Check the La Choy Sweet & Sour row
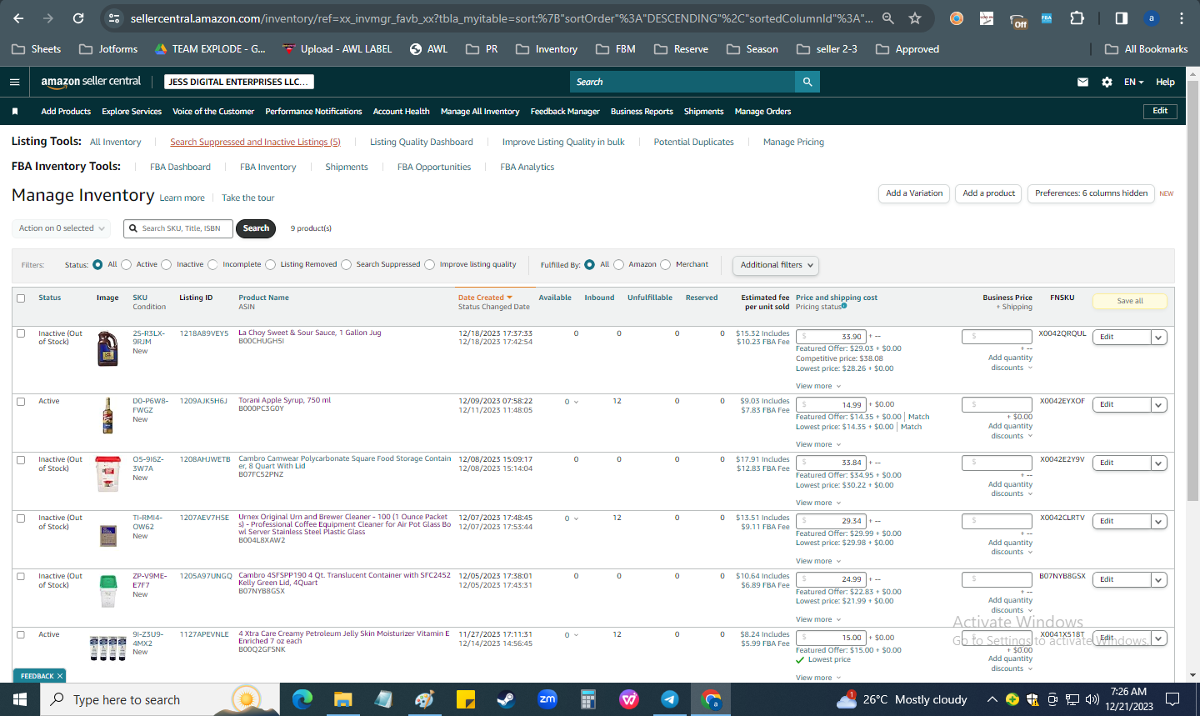The width and height of the screenshot is (1200, 716). click(x=21, y=333)
